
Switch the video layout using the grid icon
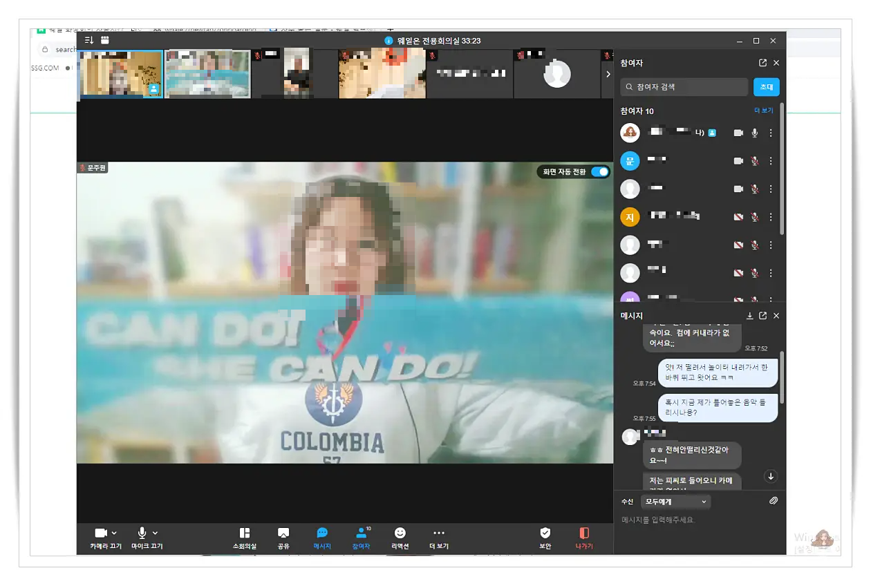105,41
